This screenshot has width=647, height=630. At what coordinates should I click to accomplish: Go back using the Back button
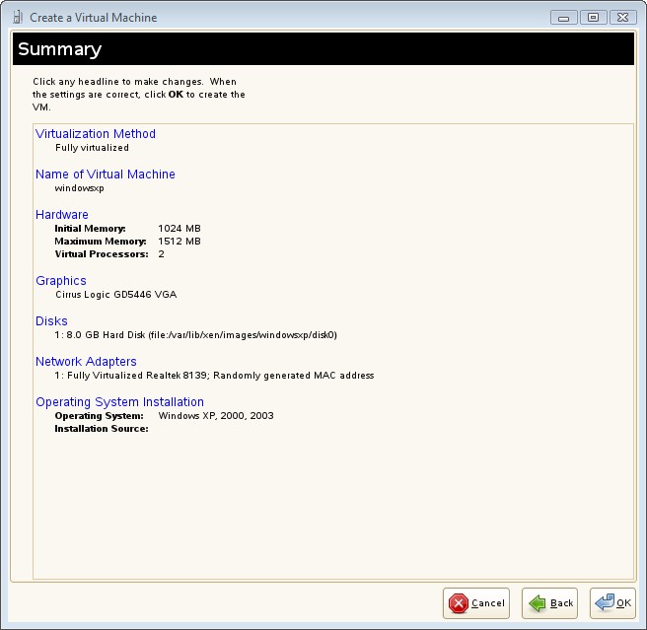click(549, 603)
